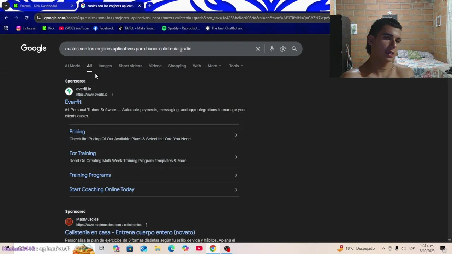Viewport: 452px width, 254px height.
Task: Clear the search query with X
Action: click(x=258, y=49)
